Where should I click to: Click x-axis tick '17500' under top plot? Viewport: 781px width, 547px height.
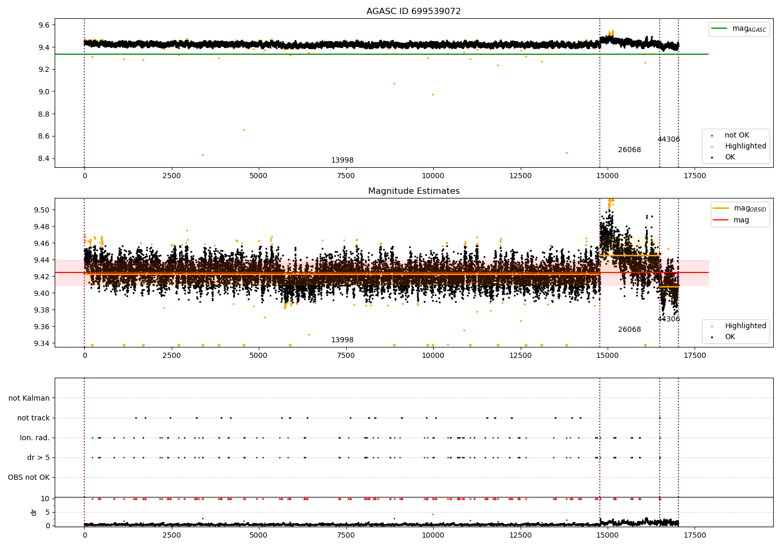694,176
